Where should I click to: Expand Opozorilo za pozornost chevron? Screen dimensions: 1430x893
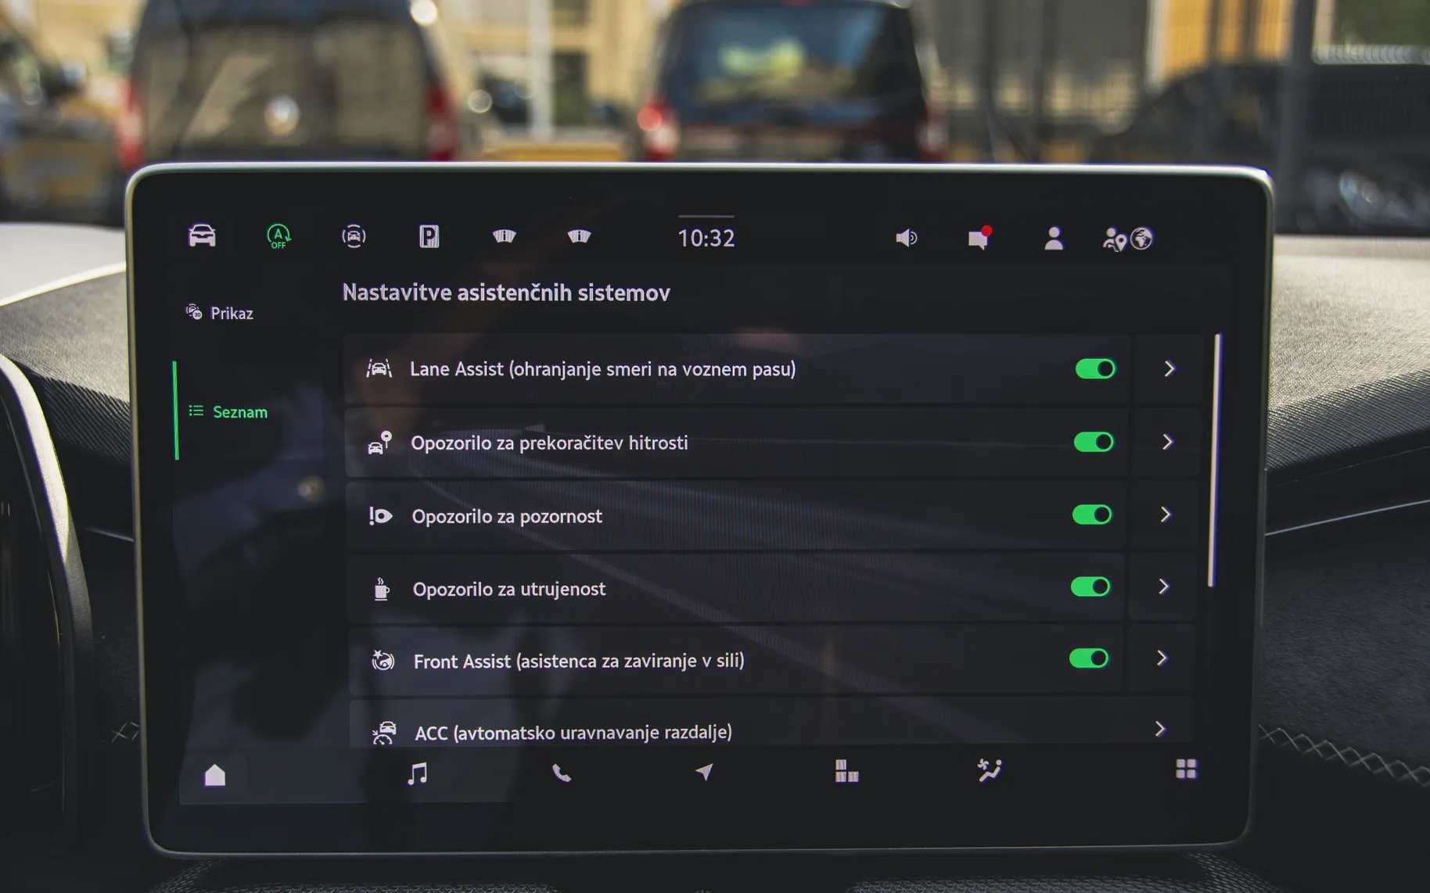pyautogui.click(x=1166, y=514)
